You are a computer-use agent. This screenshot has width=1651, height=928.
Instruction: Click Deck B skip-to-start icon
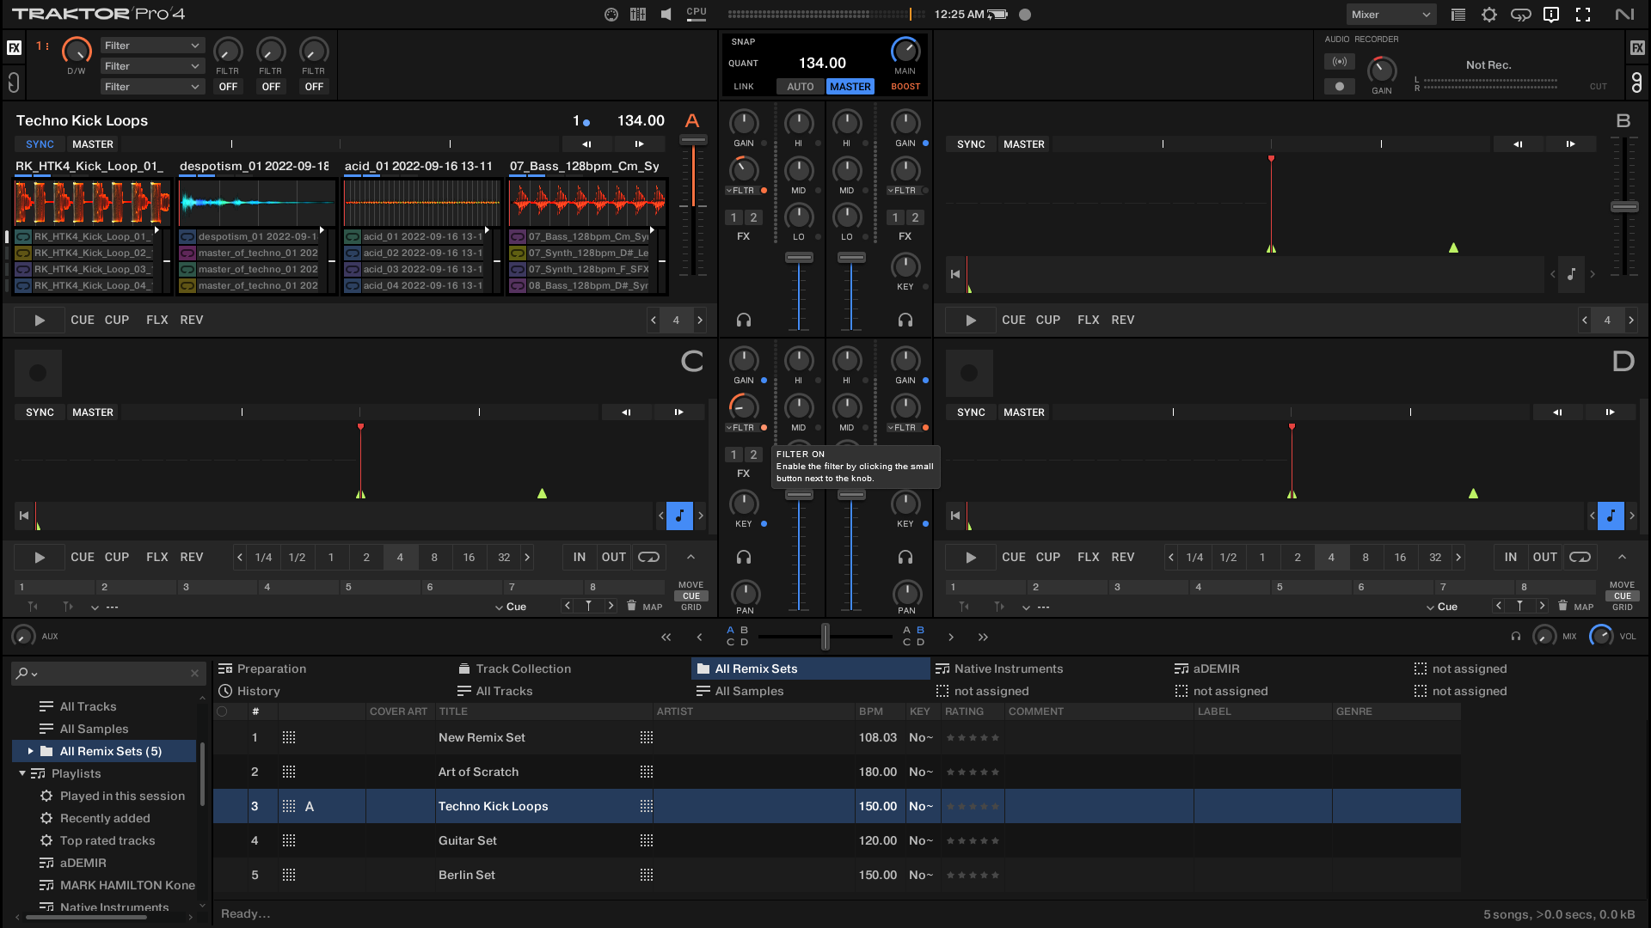(x=954, y=274)
